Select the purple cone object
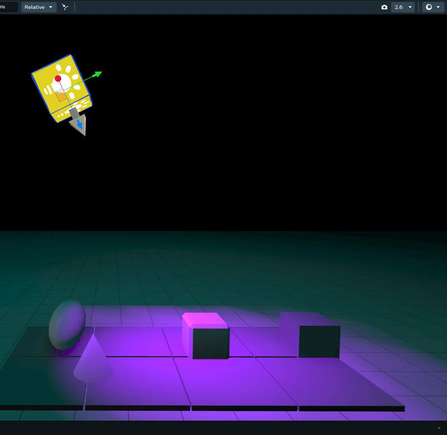Image resolution: width=447 pixels, height=435 pixels. point(92,361)
